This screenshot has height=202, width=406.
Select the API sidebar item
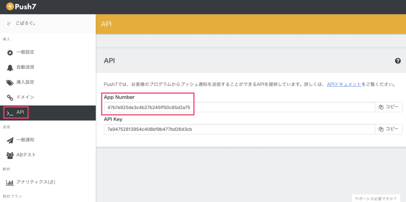(x=48, y=113)
